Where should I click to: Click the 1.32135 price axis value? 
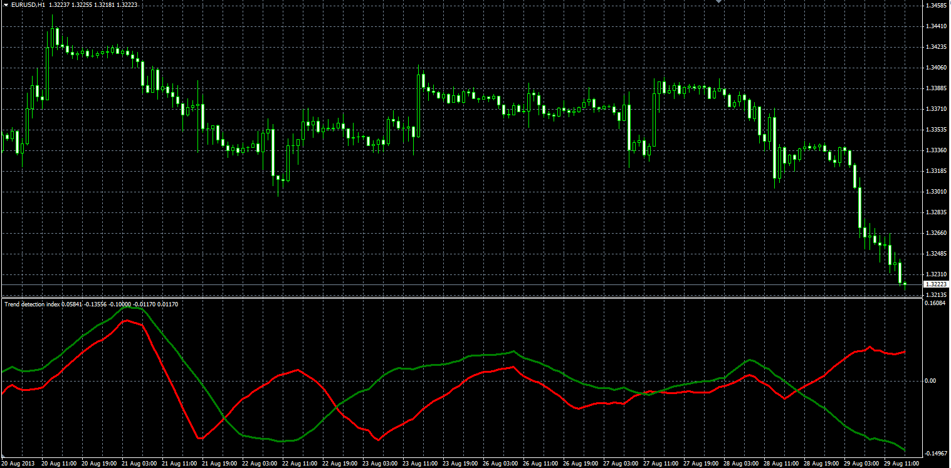(x=936, y=294)
